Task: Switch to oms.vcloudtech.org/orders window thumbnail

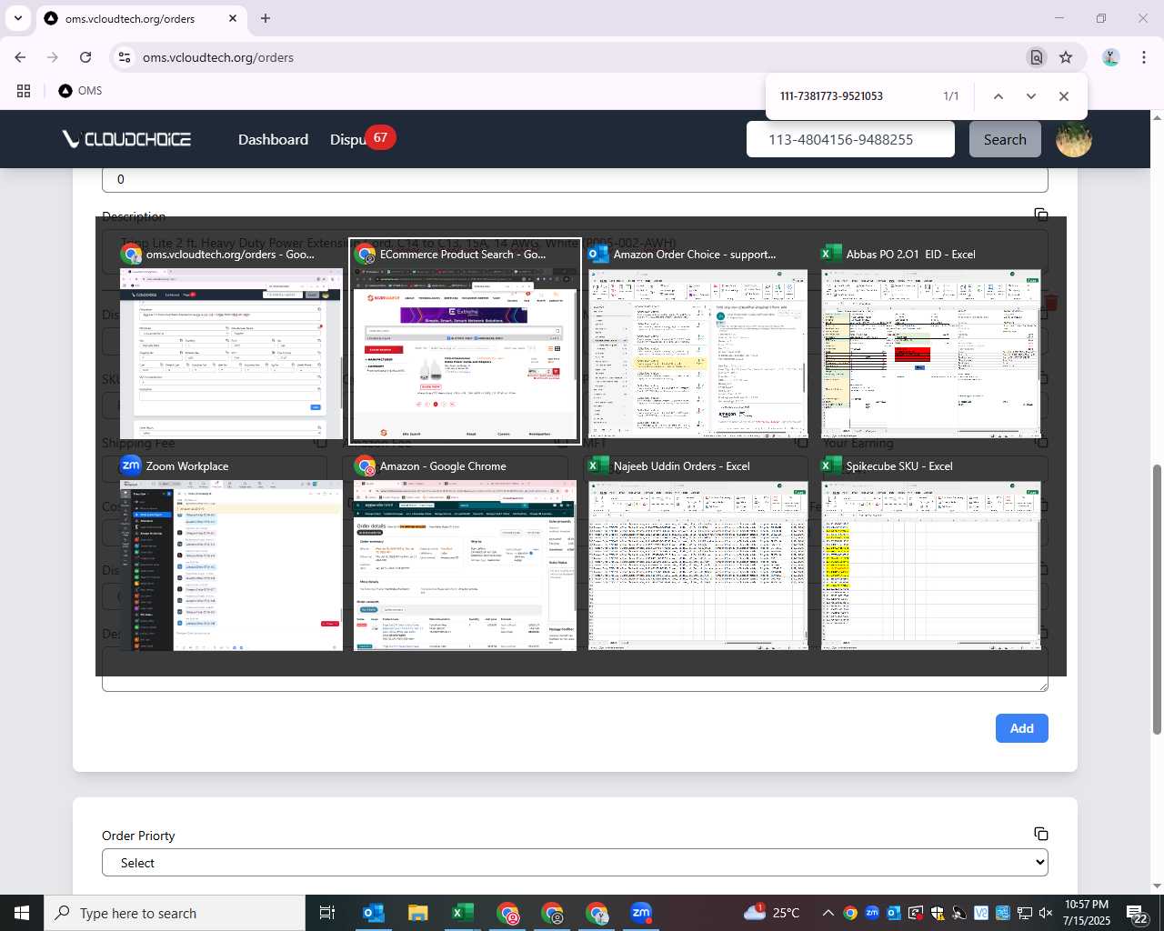Action: coord(231,343)
